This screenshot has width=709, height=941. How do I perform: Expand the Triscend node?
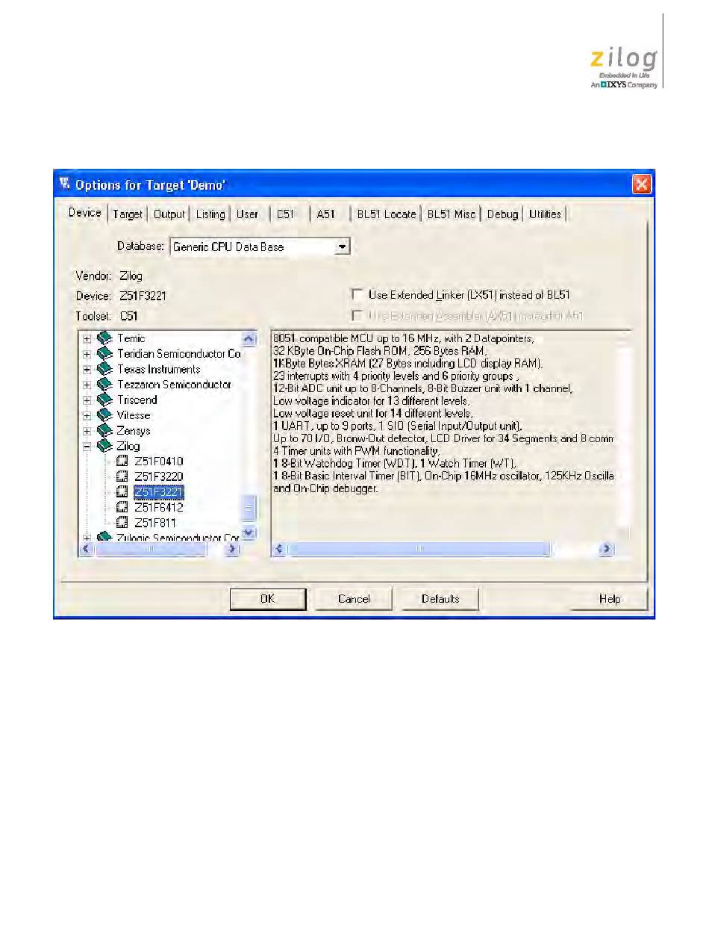[87, 400]
